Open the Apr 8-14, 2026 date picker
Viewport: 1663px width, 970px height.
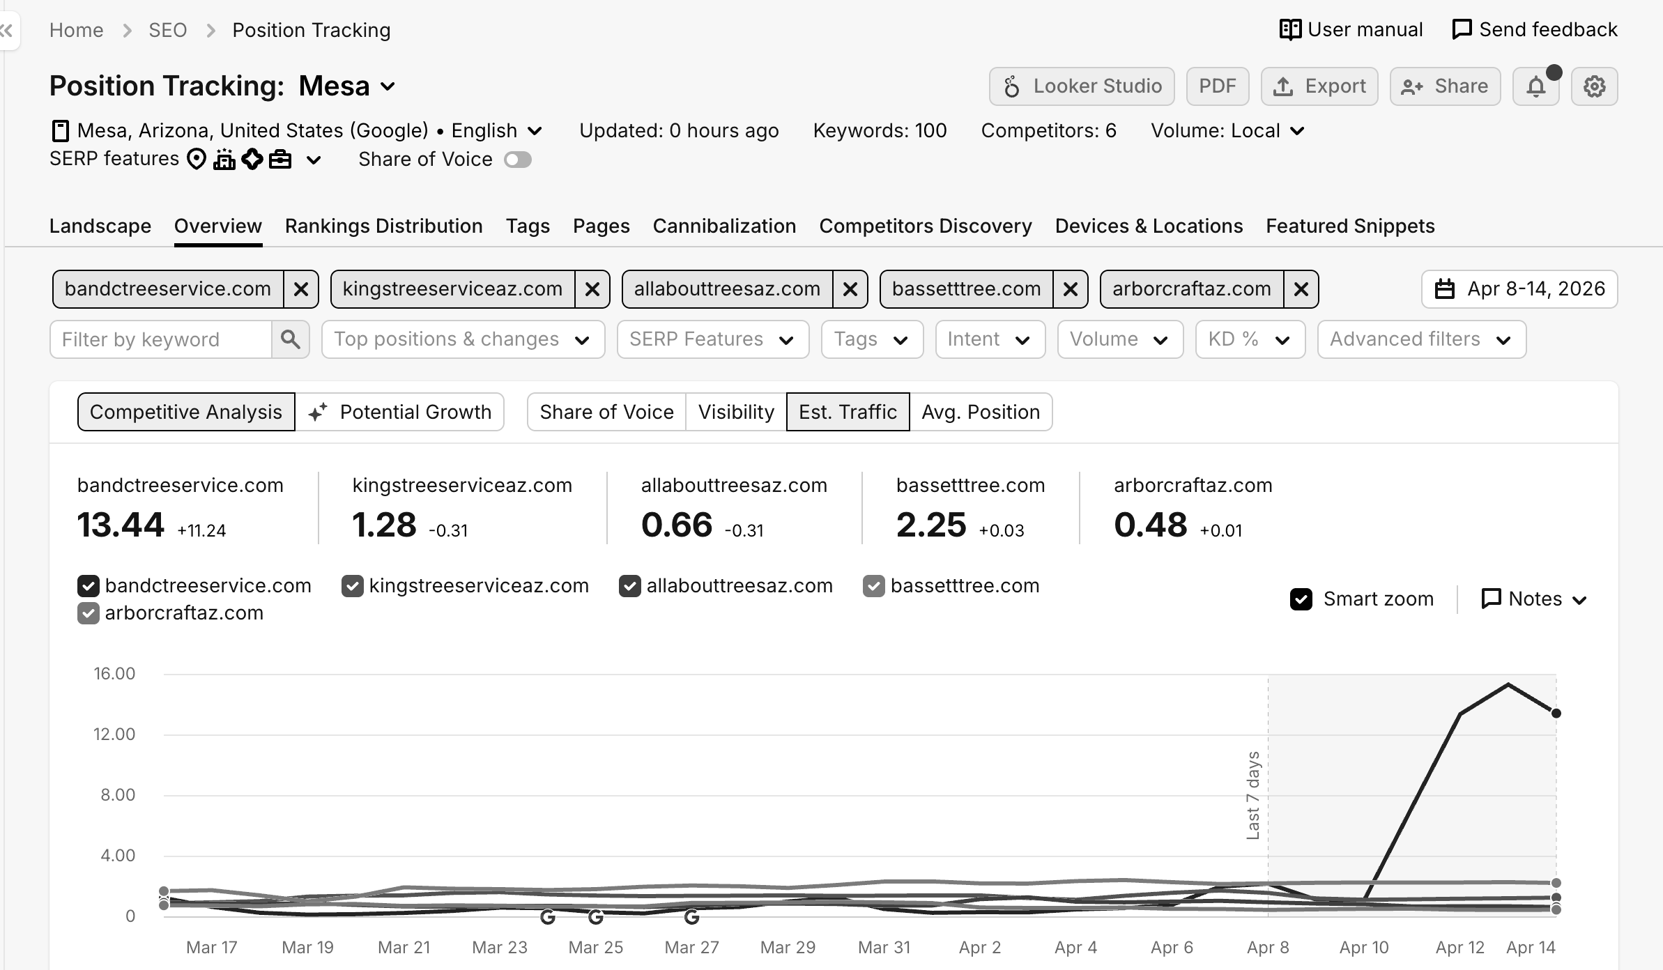[1518, 288]
